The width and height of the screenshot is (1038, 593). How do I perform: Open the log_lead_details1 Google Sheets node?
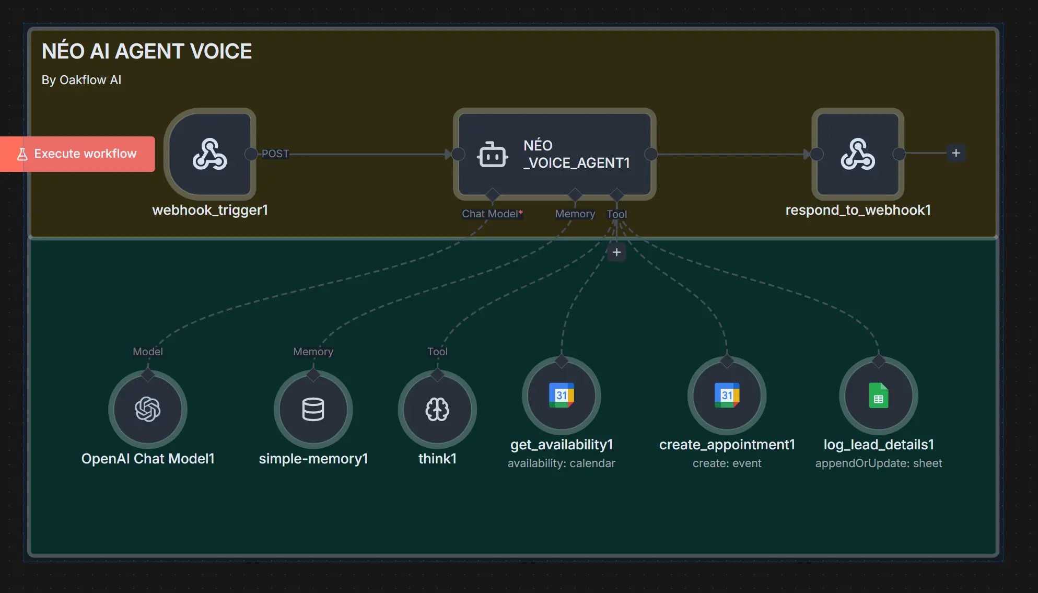[878, 396]
